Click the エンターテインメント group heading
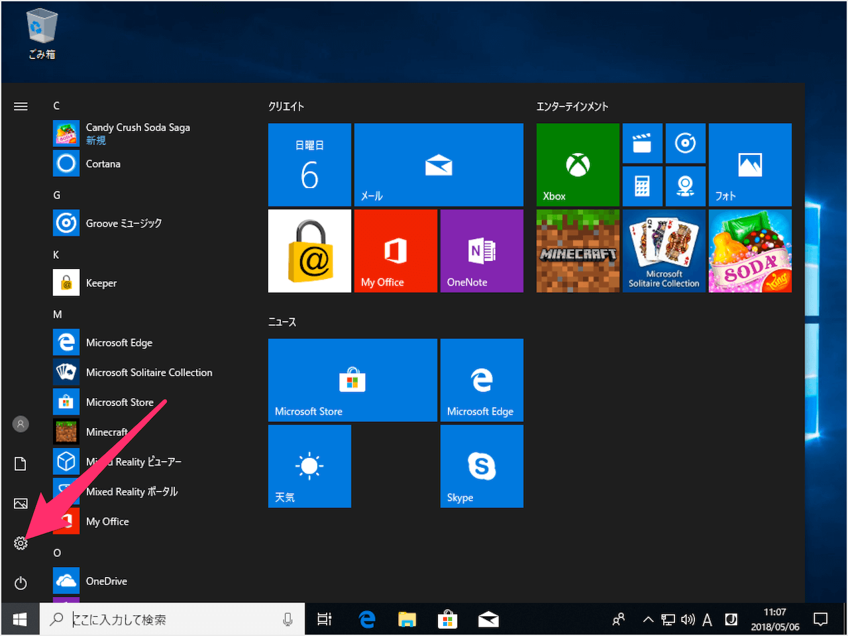 [572, 106]
